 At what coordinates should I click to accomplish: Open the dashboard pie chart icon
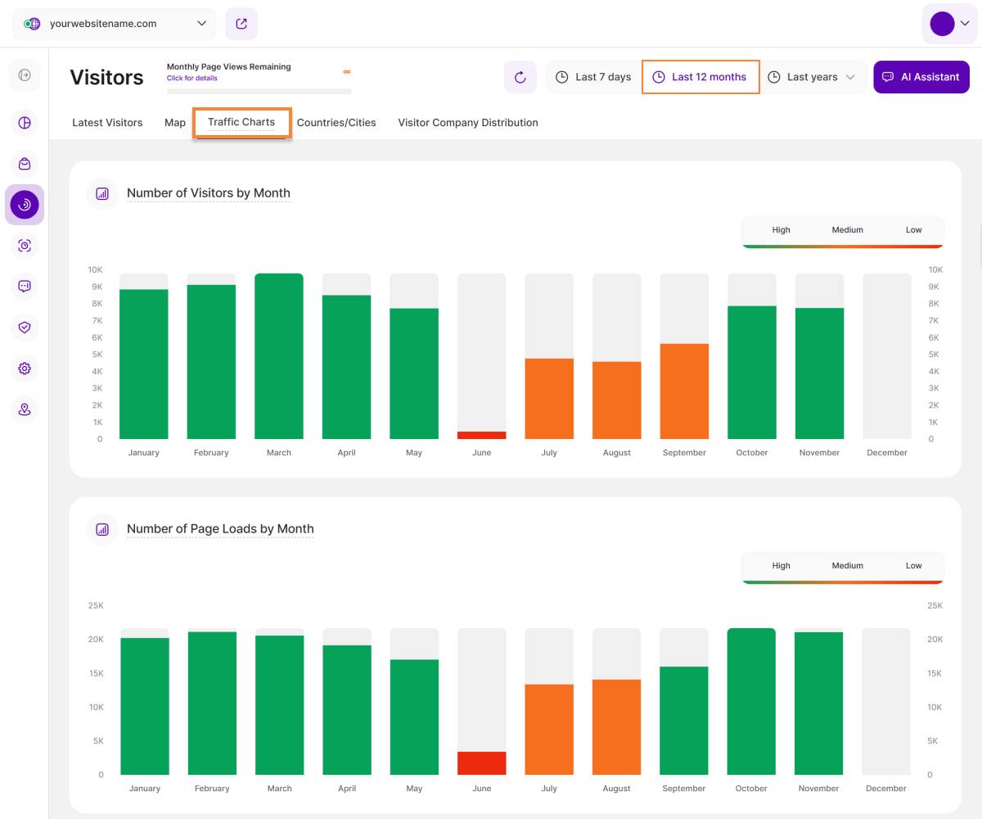click(25, 123)
